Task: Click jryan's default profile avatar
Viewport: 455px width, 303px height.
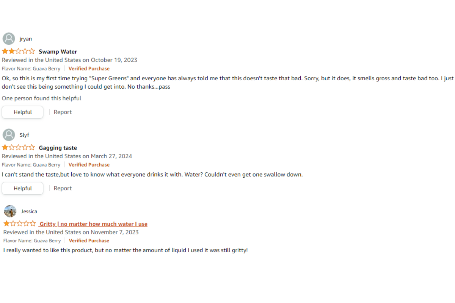Action: click(9, 39)
